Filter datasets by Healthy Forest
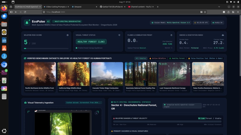The image size is (241, 135). (x=177, y=58)
